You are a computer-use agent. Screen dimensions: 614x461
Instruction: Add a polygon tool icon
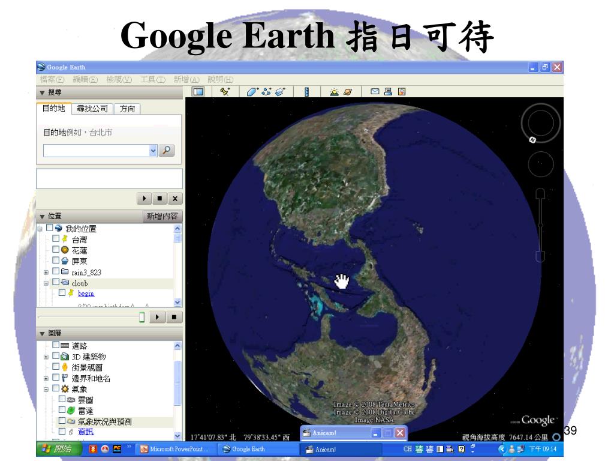252,92
